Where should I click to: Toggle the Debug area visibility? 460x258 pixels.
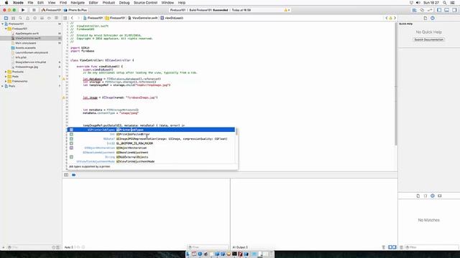click(446, 10)
